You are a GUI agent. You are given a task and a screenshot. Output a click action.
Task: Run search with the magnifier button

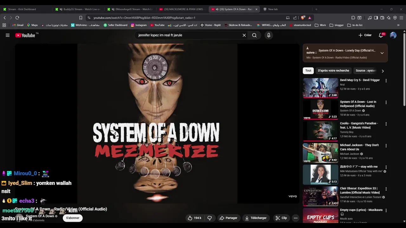click(254, 35)
